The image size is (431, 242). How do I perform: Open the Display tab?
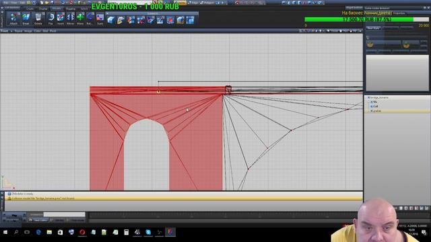[x=43, y=9]
